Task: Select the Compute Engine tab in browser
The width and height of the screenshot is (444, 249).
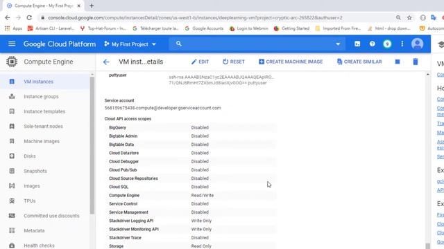Action: [x=44, y=6]
